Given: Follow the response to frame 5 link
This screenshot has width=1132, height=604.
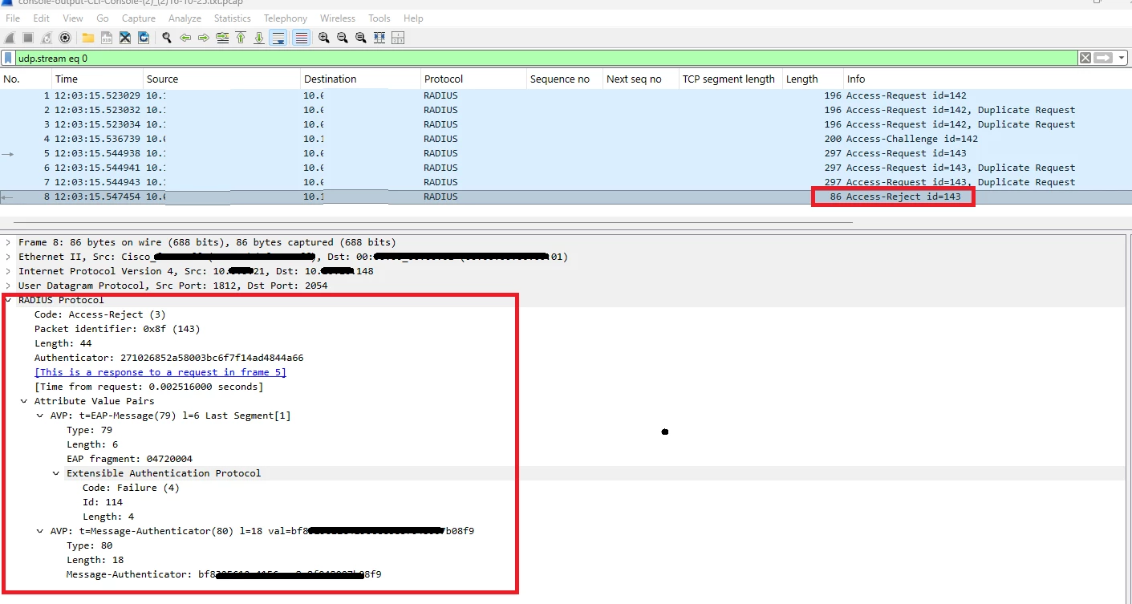Looking at the screenshot, I should 160,372.
